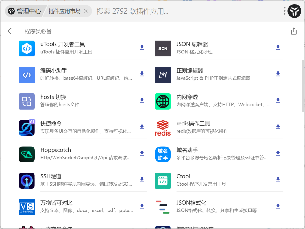
Task: Download the redis操作工具 plugin
Action: [x=278, y=127]
